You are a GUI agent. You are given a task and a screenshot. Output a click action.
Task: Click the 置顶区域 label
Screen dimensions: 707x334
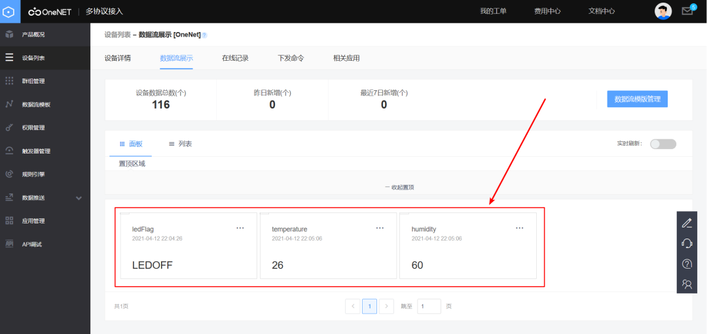(132, 164)
